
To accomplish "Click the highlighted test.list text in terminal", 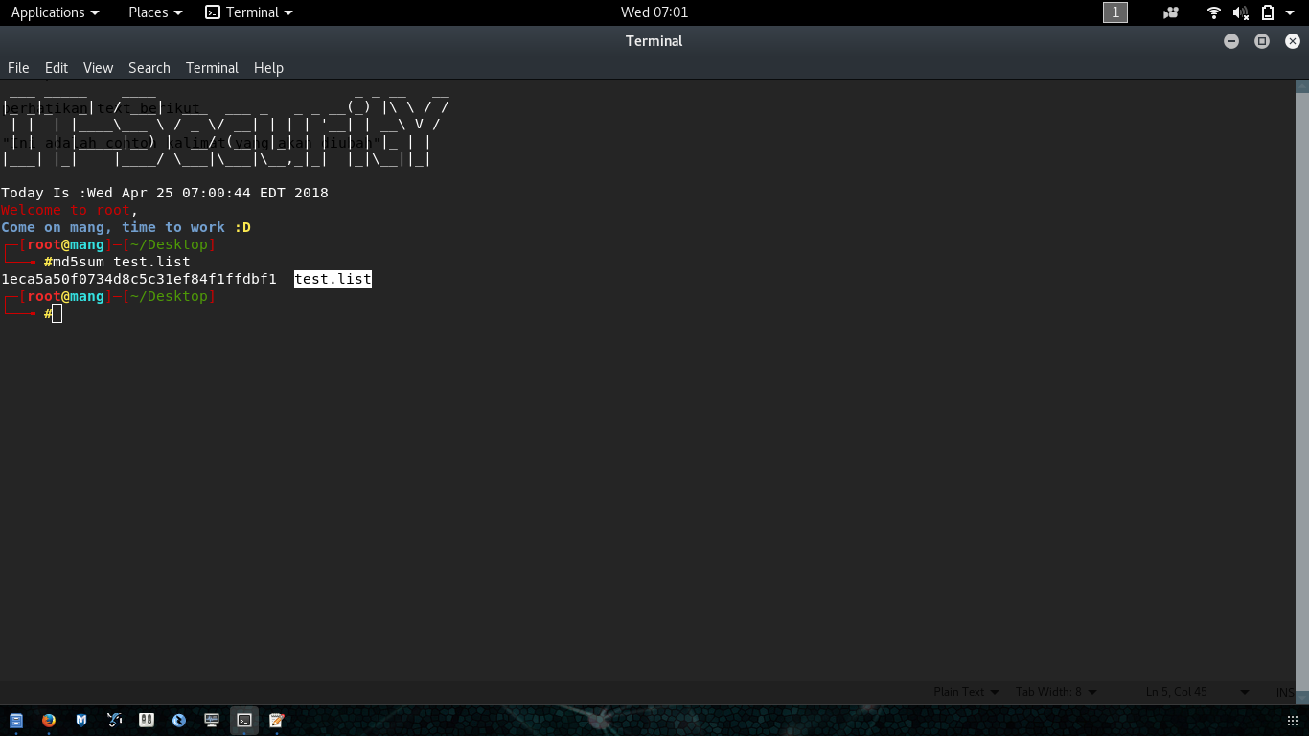I will [333, 279].
